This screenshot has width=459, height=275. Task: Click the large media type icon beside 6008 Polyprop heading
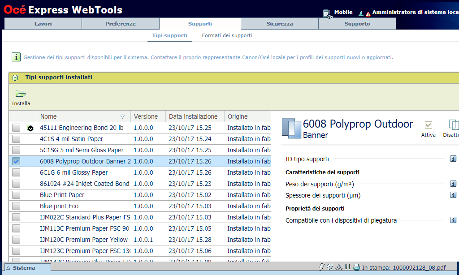(x=291, y=128)
